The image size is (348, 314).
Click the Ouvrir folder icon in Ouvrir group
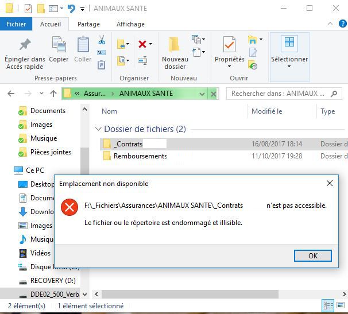pyautogui.click(x=253, y=40)
